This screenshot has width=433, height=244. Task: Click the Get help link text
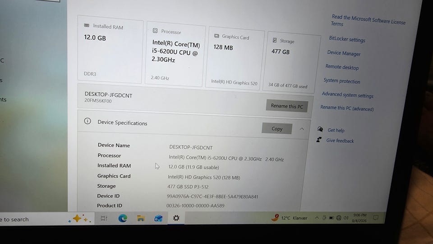pos(336,130)
